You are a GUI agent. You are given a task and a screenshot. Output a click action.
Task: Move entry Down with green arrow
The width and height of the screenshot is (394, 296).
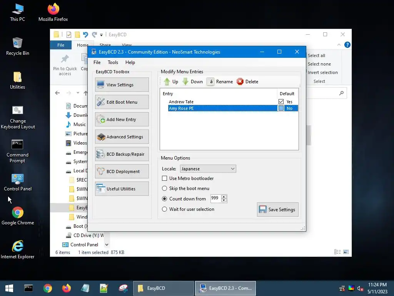pyautogui.click(x=192, y=82)
